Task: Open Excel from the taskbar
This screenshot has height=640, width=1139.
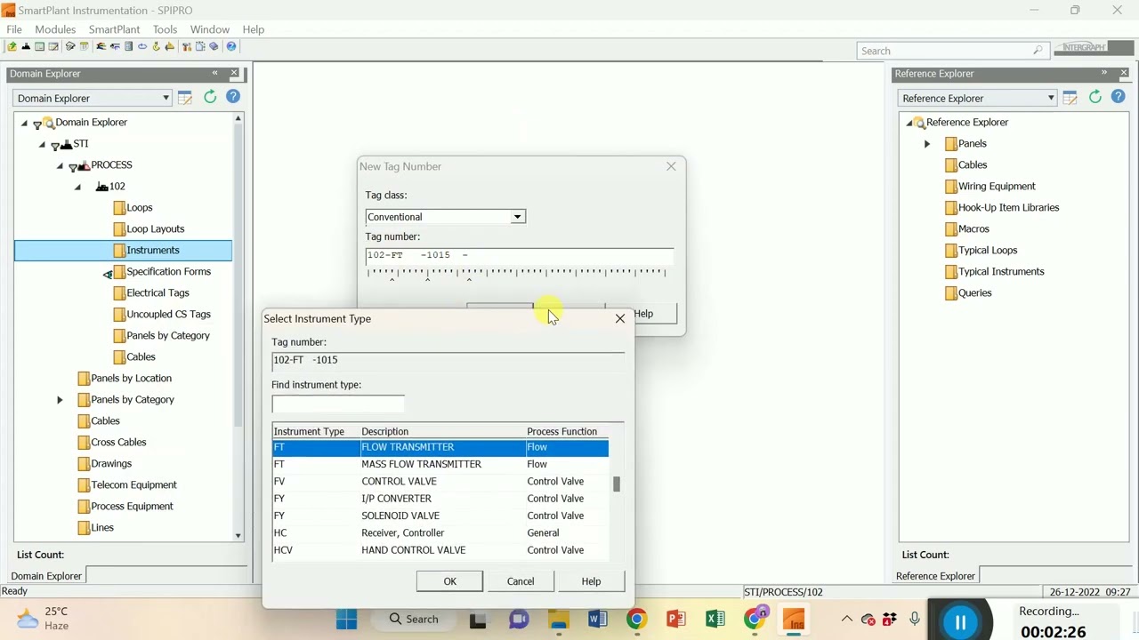Action: point(715,620)
